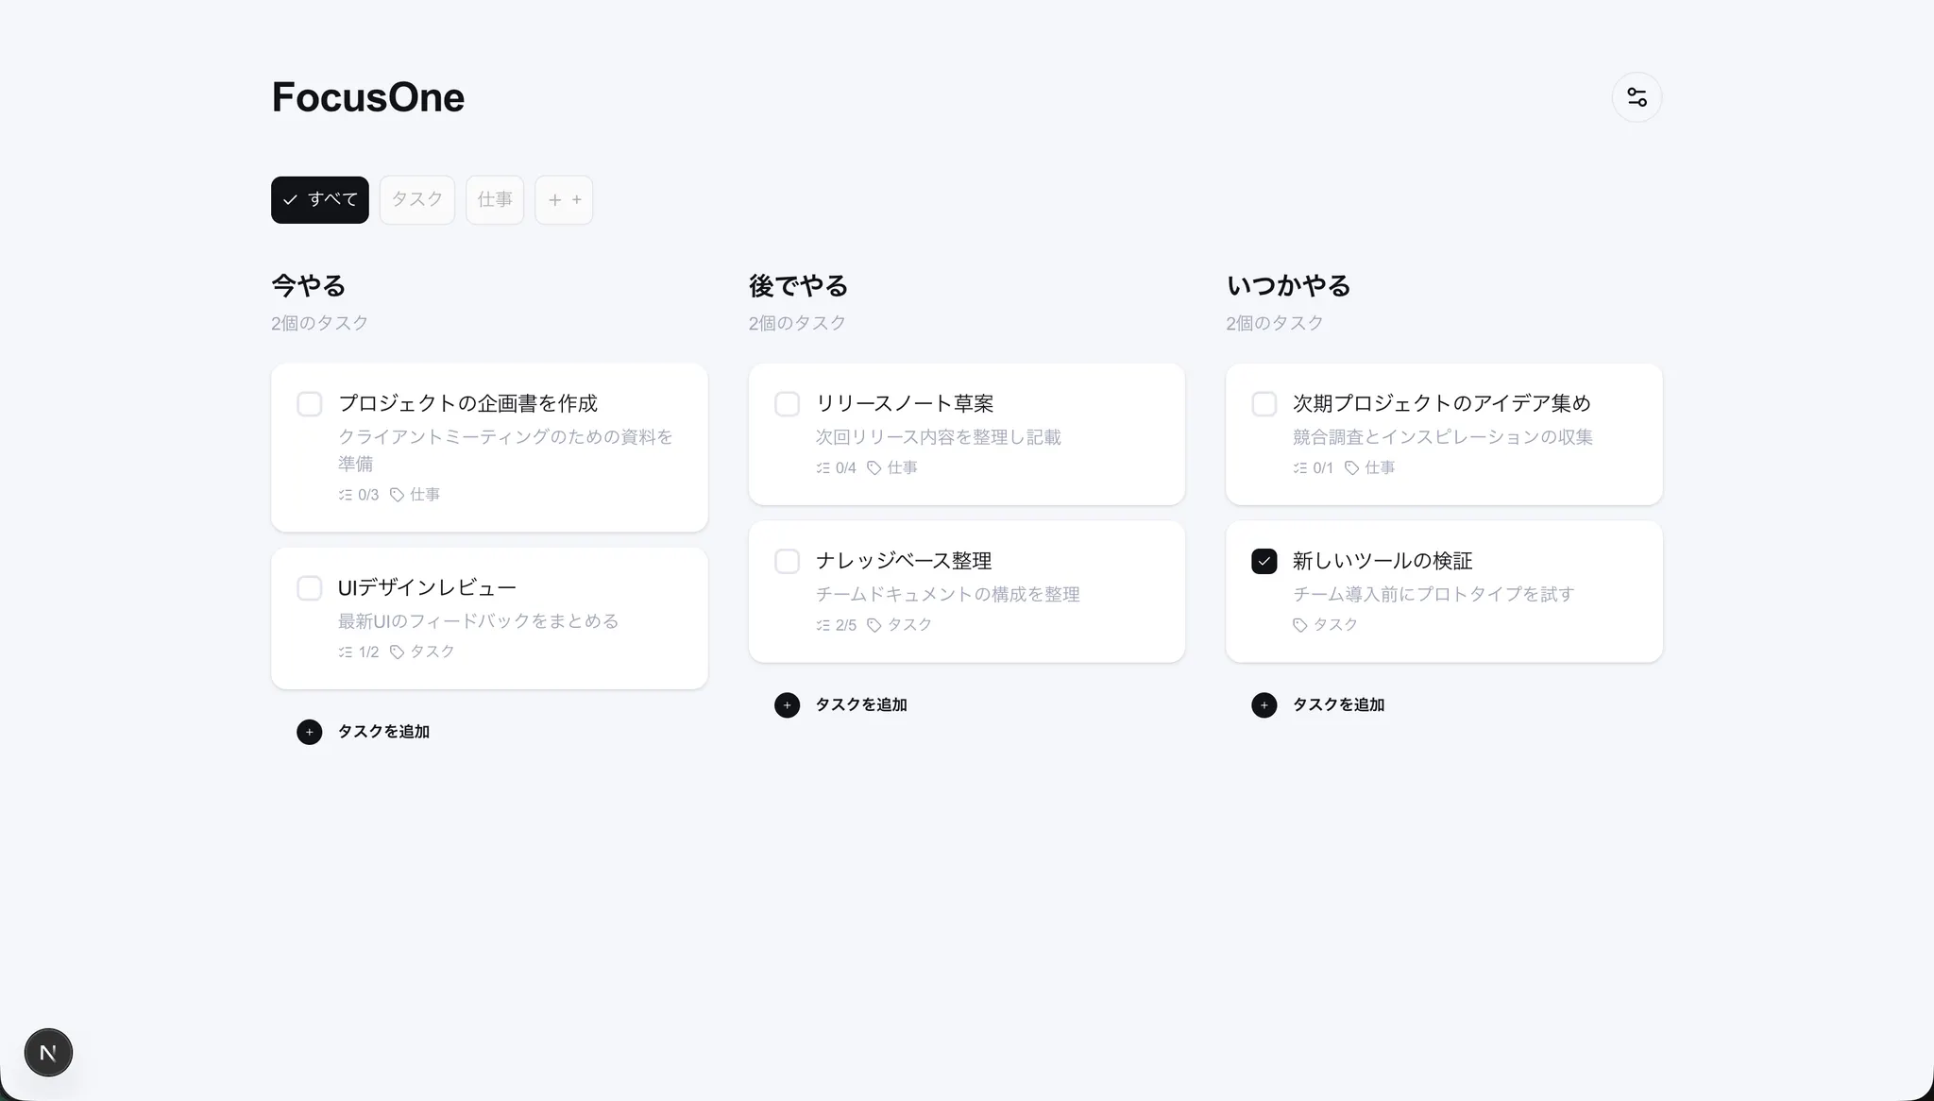Click the plus circle under the 今やる column
Viewport: 1934px width, 1101px height.
(309, 731)
